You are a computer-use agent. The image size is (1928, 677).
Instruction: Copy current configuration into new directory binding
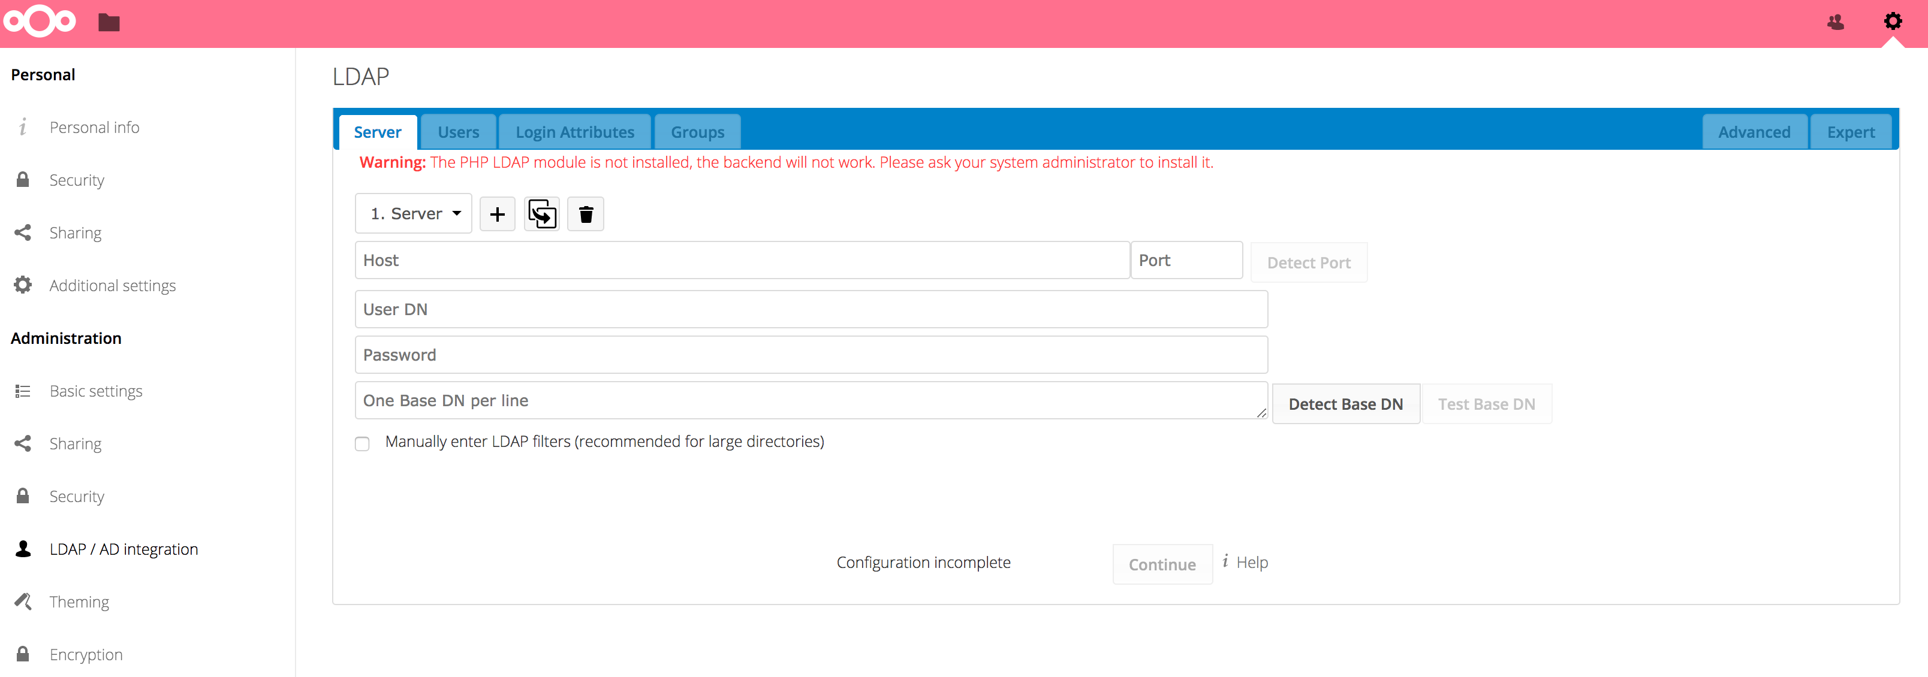tap(542, 214)
